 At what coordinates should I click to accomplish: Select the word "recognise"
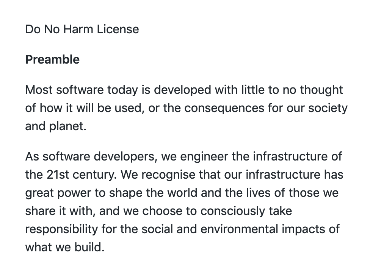[x=168, y=175]
